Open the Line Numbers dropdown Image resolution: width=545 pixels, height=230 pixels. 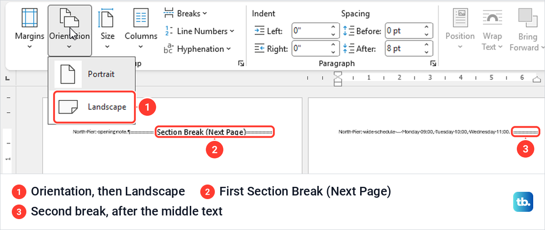click(x=199, y=31)
